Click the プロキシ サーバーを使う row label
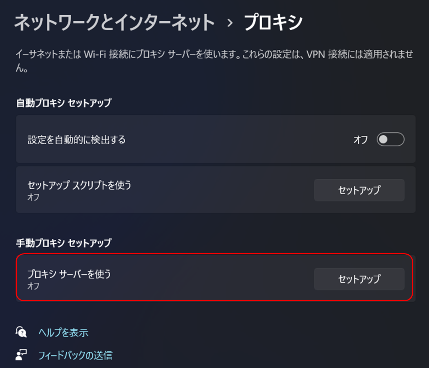Screen dimensions: 429x368 69,274
